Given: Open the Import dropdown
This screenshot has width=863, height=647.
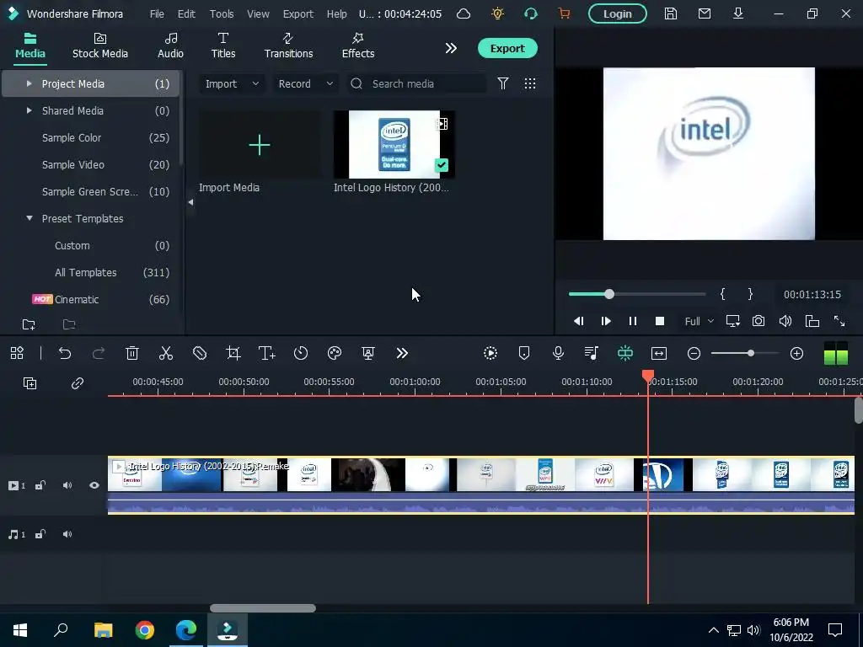Looking at the screenshot, I should tap(232, 83).
